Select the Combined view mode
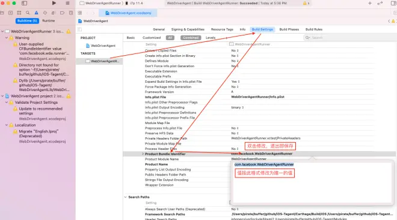The image size is (397, 220). pyautogui.click(x=191, y=38)
